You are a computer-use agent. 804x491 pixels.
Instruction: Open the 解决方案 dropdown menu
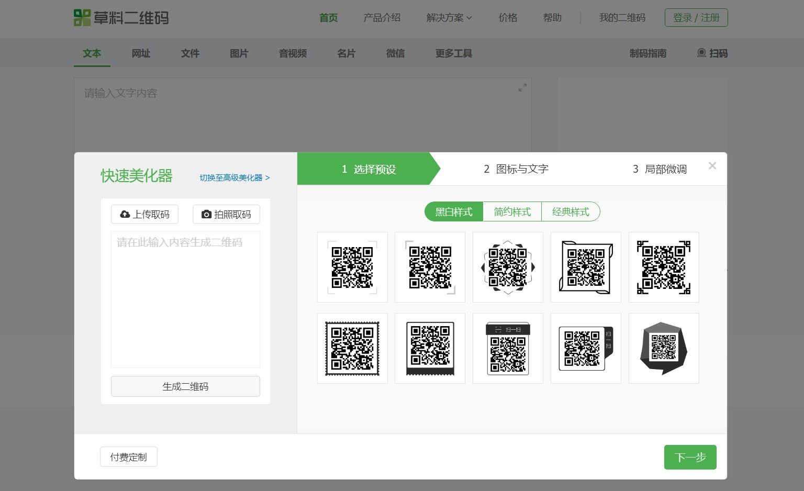449,17
